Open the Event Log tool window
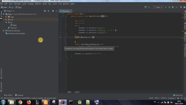This screenshot has width=186, height=105. click(178, 95)
